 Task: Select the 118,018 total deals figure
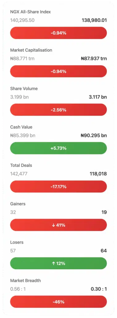click(x=98, y=174)
